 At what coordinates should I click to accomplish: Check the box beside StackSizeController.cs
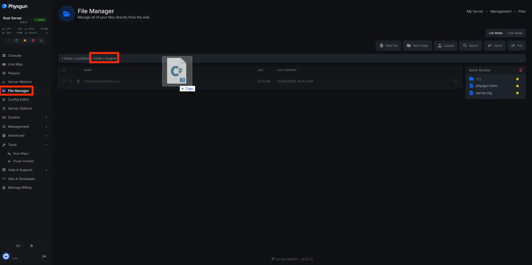[64, 81]
